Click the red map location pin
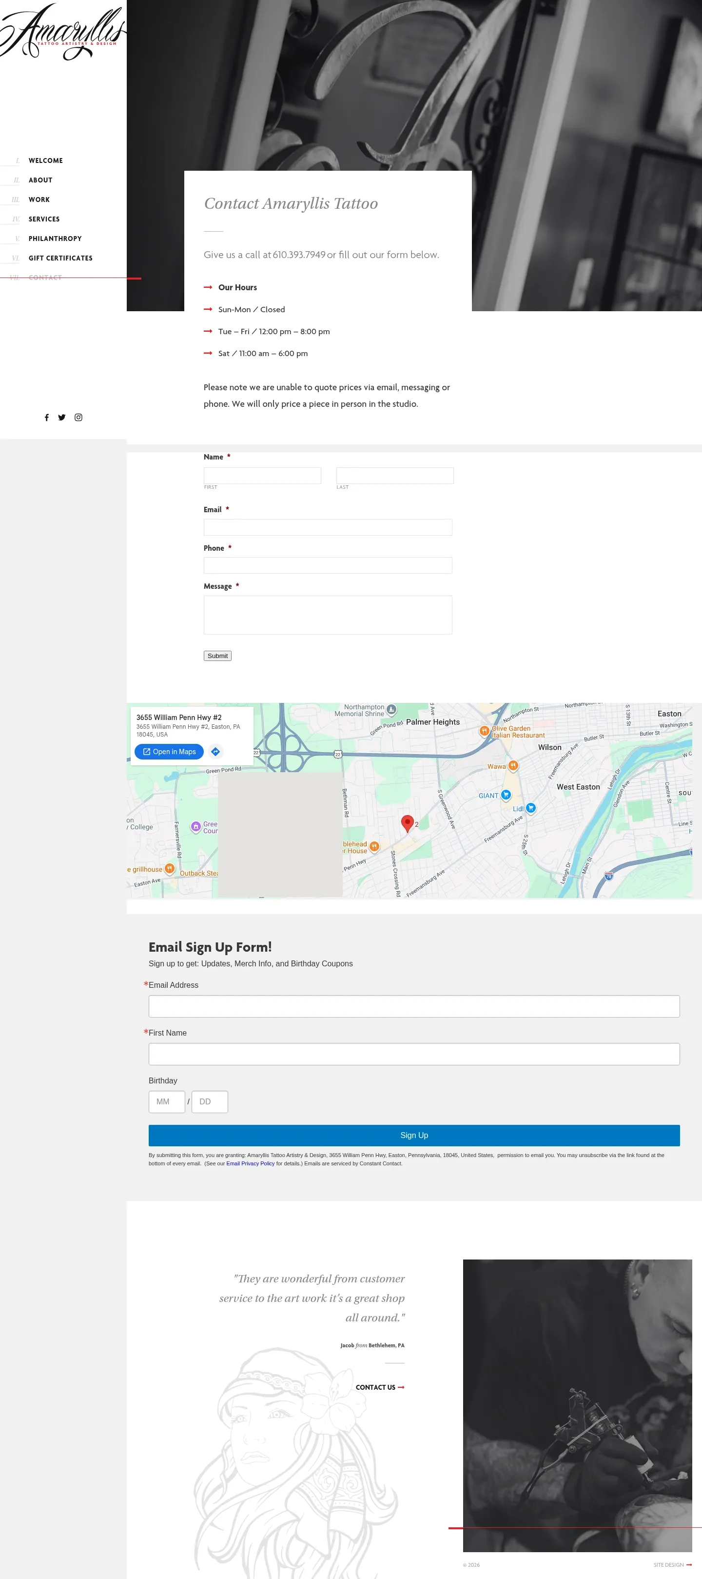 pyautogui.click(x=408, y=823)
